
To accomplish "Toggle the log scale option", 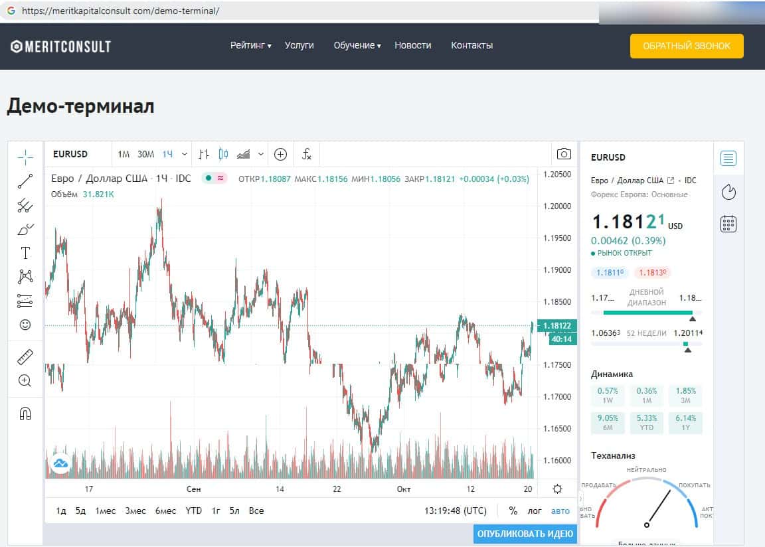I will [535, 510].
